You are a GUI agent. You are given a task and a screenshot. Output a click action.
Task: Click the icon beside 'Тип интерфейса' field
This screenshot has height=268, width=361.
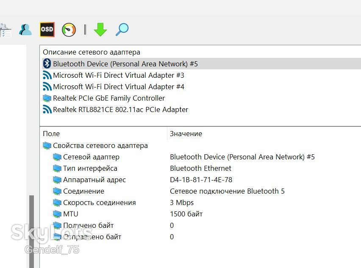pos(57,168)
